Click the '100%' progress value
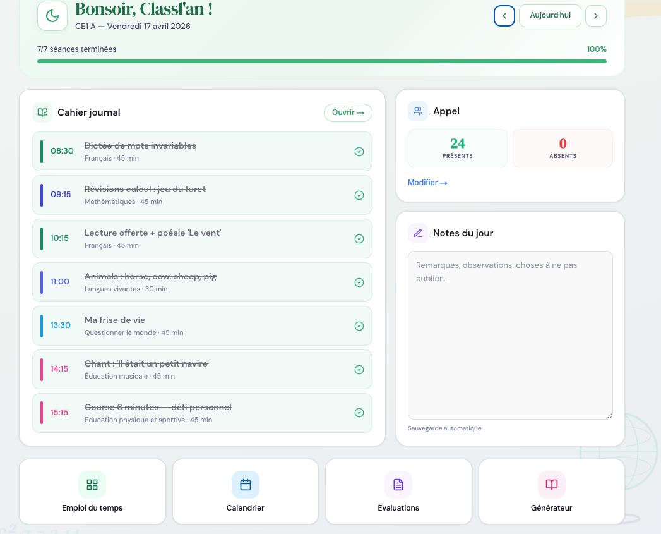This screenshot has width=661, height=534. 597,49
